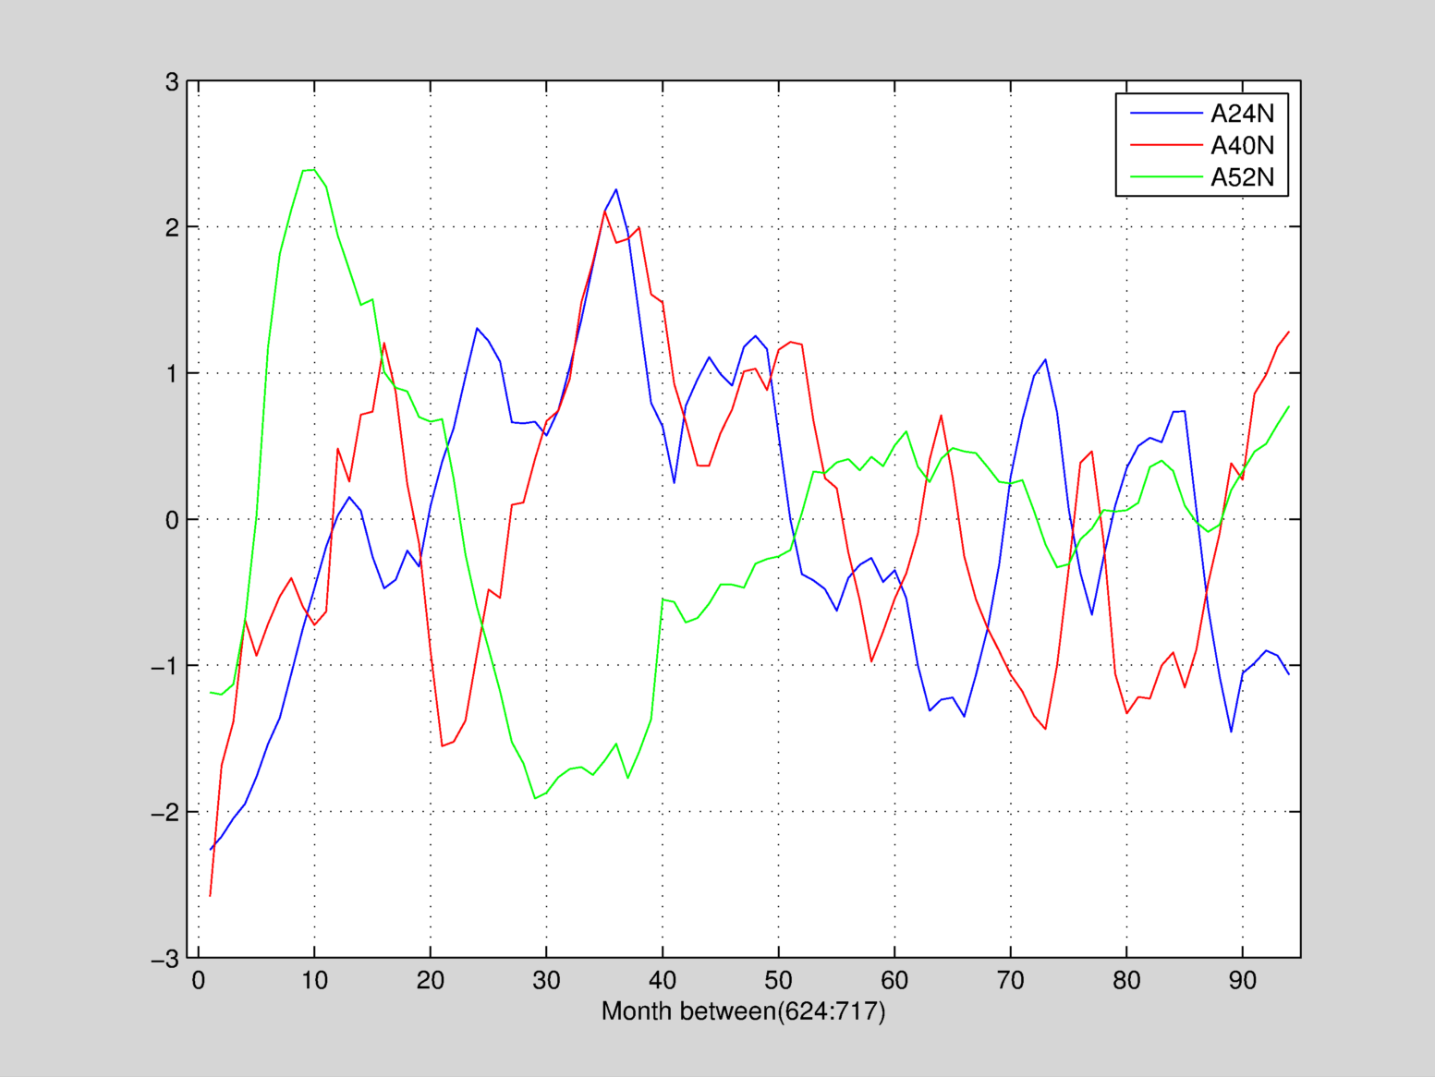
Task: Click the green curve's lowest point near month 29
Action: tap(535, 798)
